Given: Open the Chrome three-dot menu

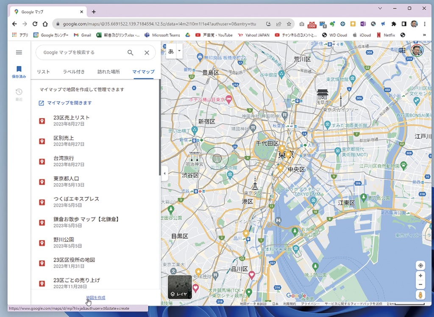Looking at the screenshot, I should [x=425, y=24].
